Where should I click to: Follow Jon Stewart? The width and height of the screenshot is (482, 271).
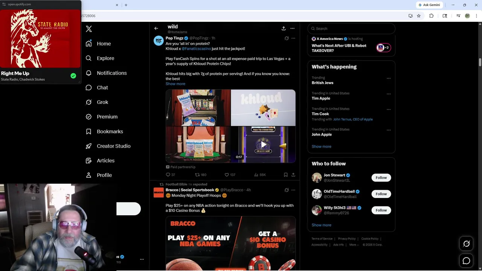click(381, 178)
